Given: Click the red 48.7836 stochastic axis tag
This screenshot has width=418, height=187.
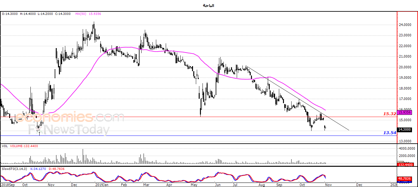Looking at the screenshot, I should point(404,178).
